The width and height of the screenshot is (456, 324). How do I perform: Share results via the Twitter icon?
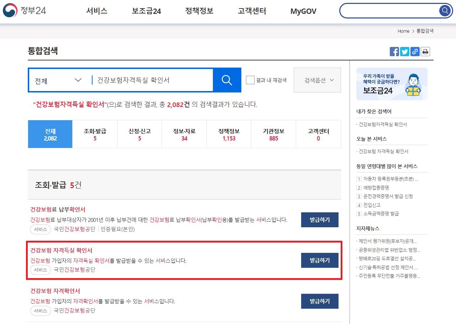pyautogui.click(x=404, y=52)
